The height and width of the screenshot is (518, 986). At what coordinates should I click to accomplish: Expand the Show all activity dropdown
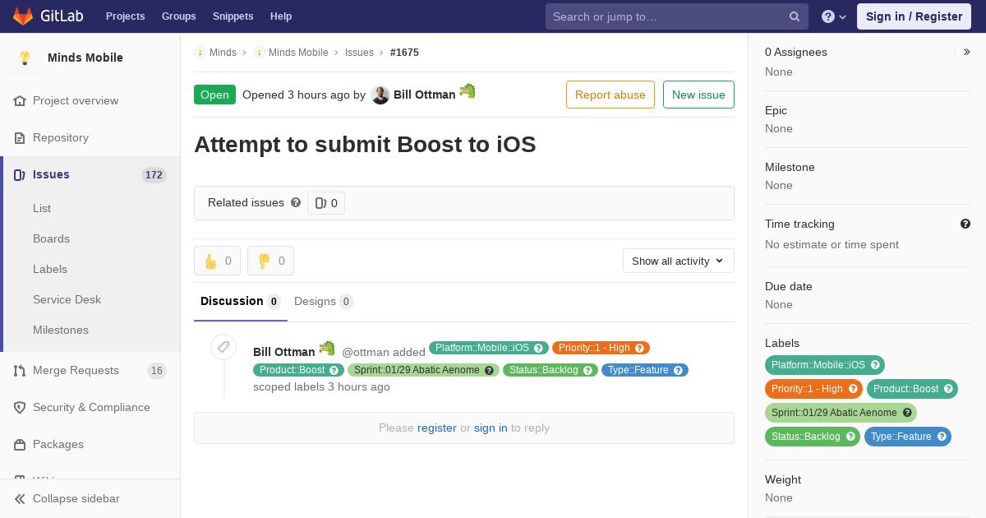[678, 261]
